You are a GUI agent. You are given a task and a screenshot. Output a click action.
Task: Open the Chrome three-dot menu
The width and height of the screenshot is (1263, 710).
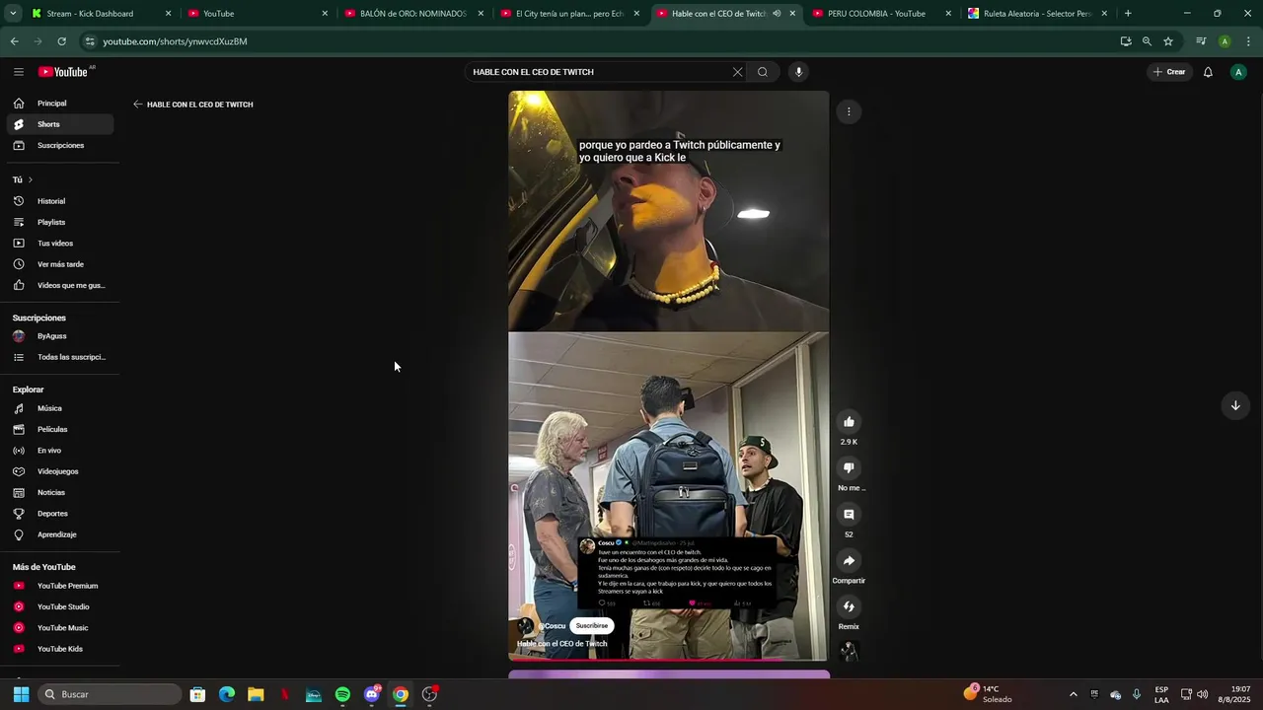click(1248, 41)
